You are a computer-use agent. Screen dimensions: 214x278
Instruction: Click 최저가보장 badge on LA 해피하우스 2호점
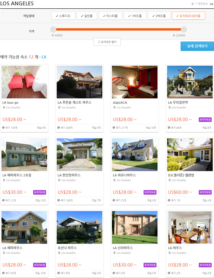pos(40,192)
